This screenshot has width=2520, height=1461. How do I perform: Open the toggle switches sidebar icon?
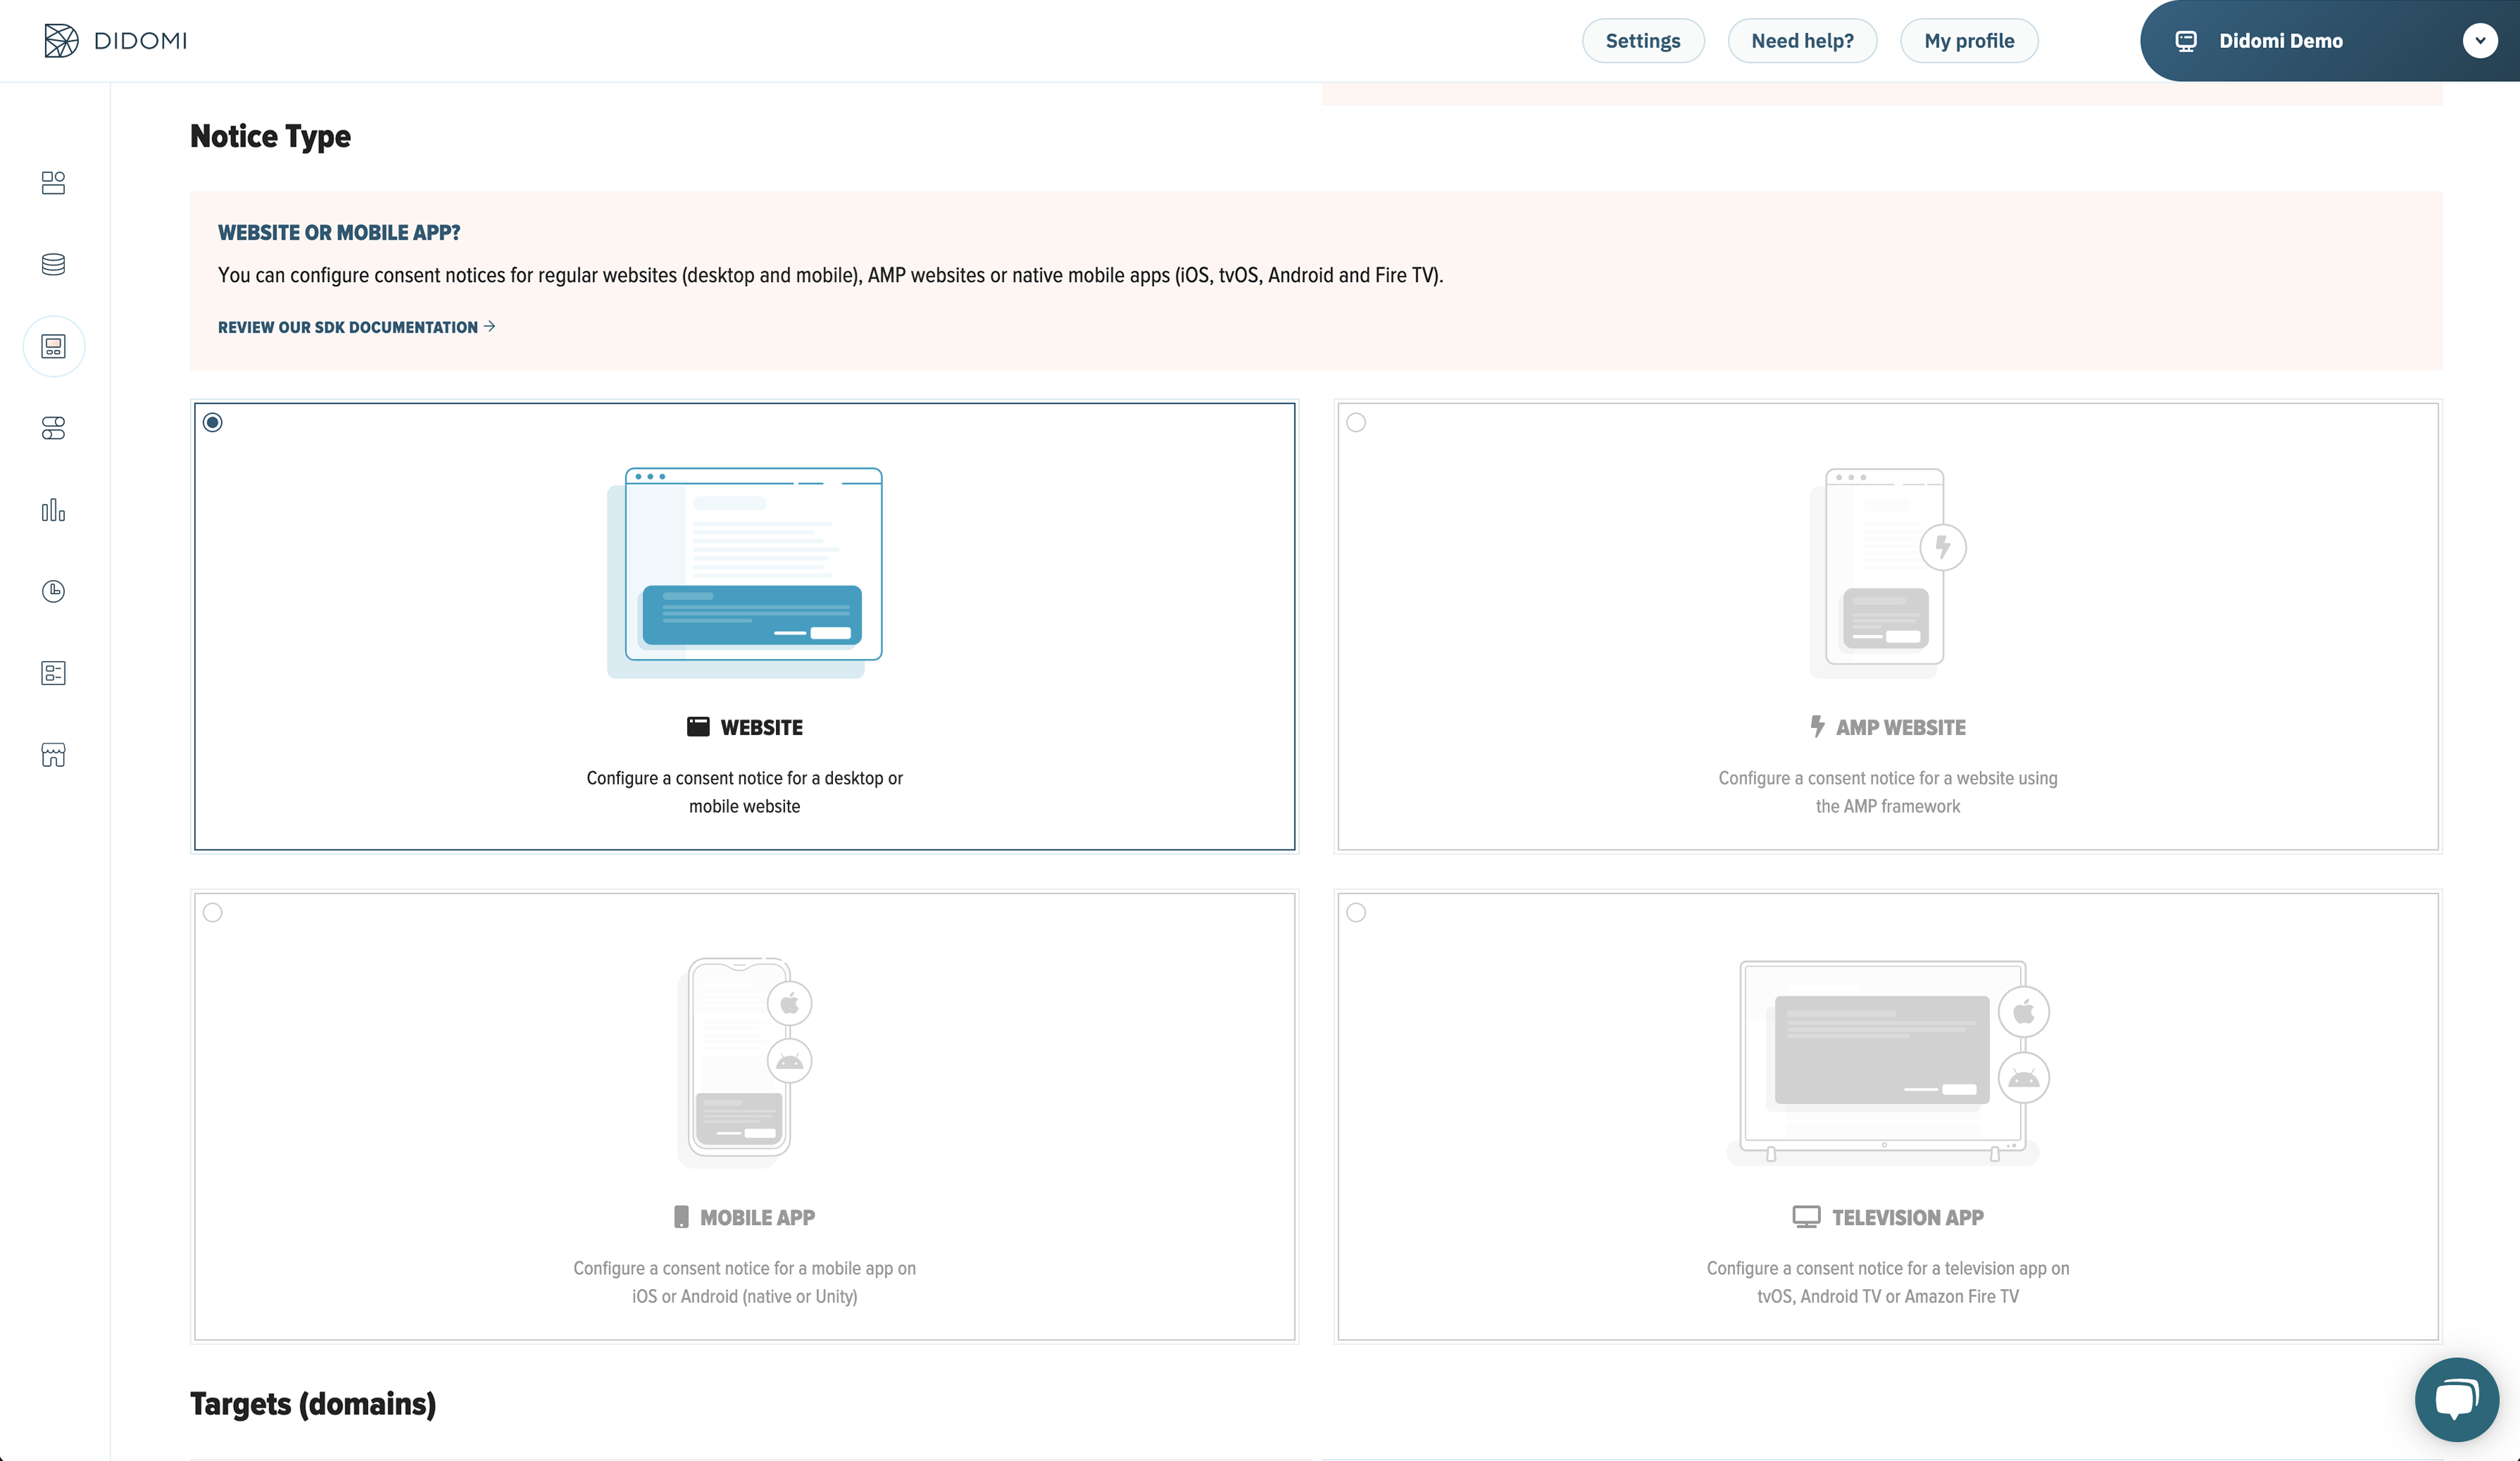coord(53,428)
